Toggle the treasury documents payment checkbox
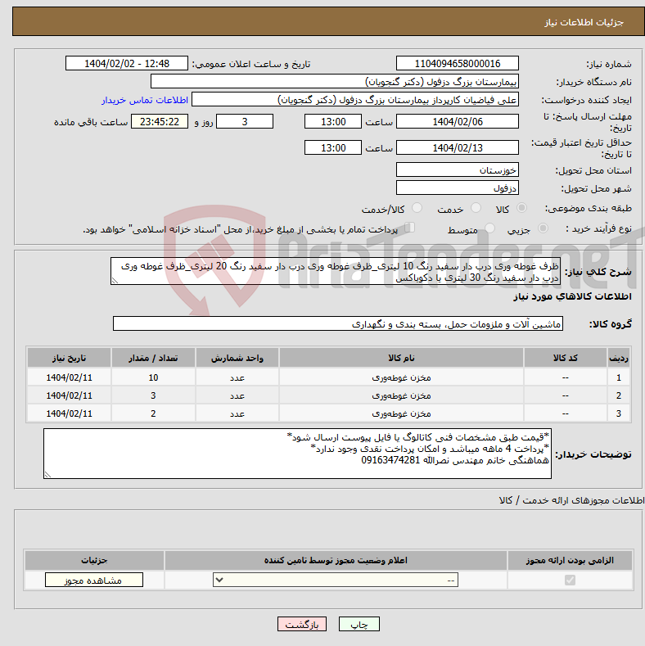 coord(409,228)
